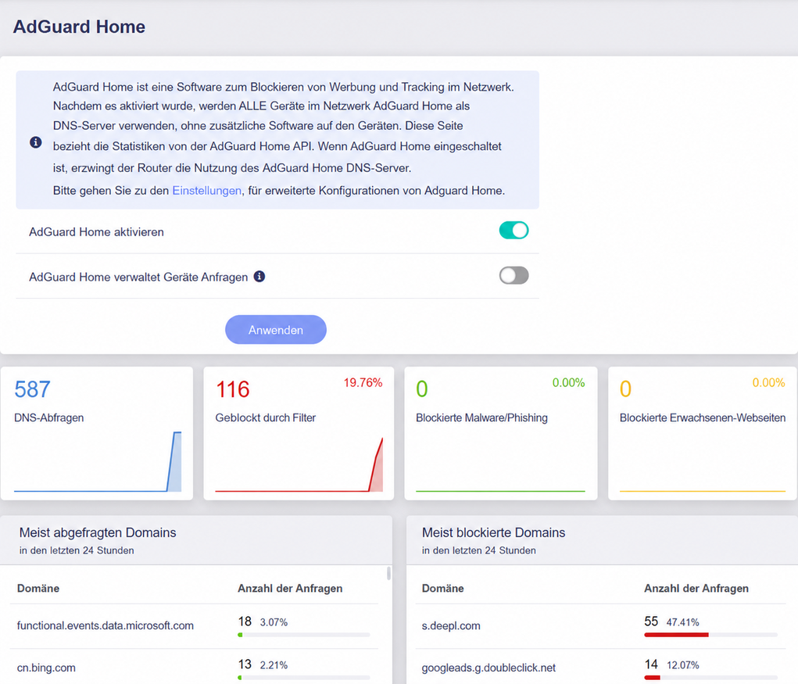Viewport: 798px width, 684px height.
Task: Click progress bar for functional.events.data.microsoft.com
Action: coord(304,635)
